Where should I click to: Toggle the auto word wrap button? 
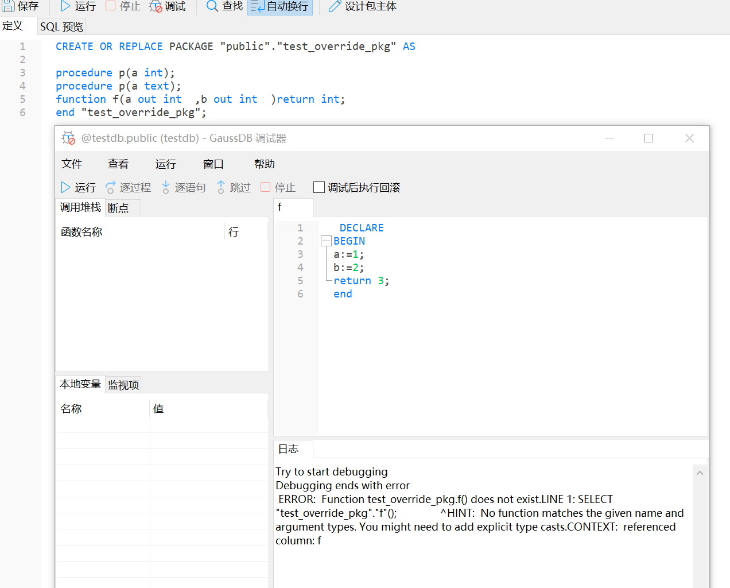click(x=280, y=6)
